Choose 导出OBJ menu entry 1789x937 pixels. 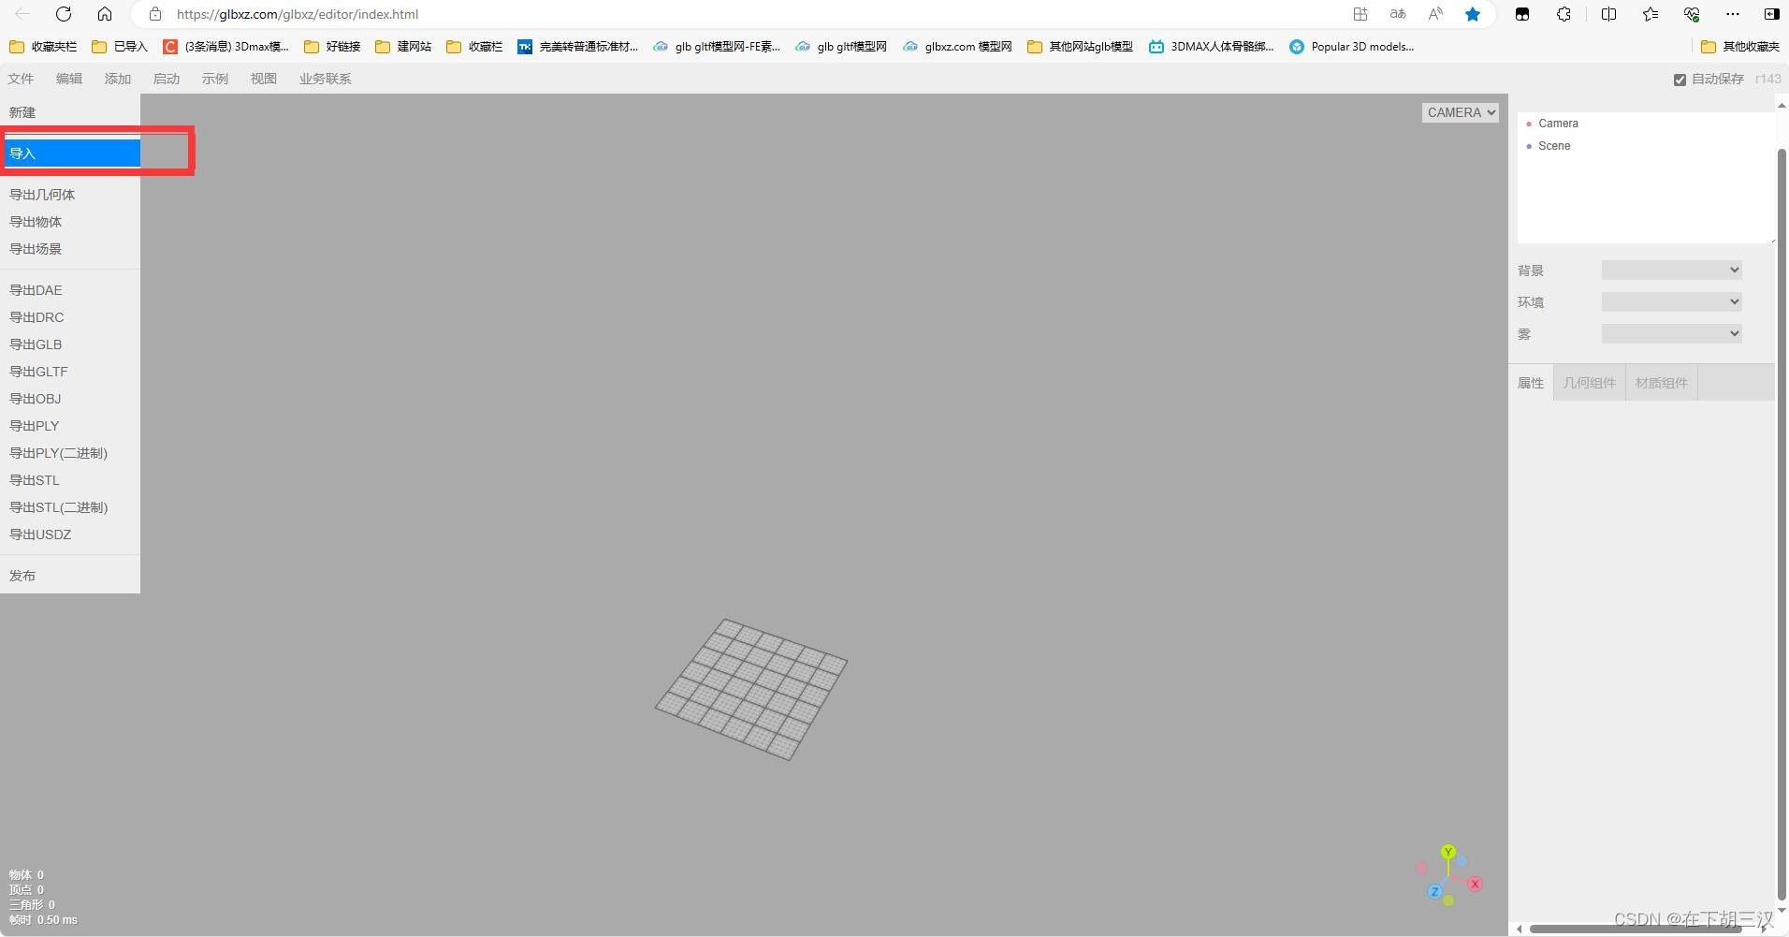(x=70, y=399)
